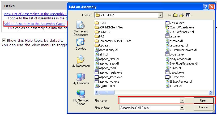The height and width of the screenshot is (115, 217).
Task: Select alink.dll file
Action: click(102, 54)
